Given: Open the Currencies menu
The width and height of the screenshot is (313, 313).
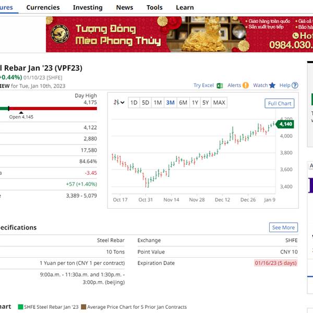Looking at the screenshot, I should pyautogui.click(x=43, y=7).
